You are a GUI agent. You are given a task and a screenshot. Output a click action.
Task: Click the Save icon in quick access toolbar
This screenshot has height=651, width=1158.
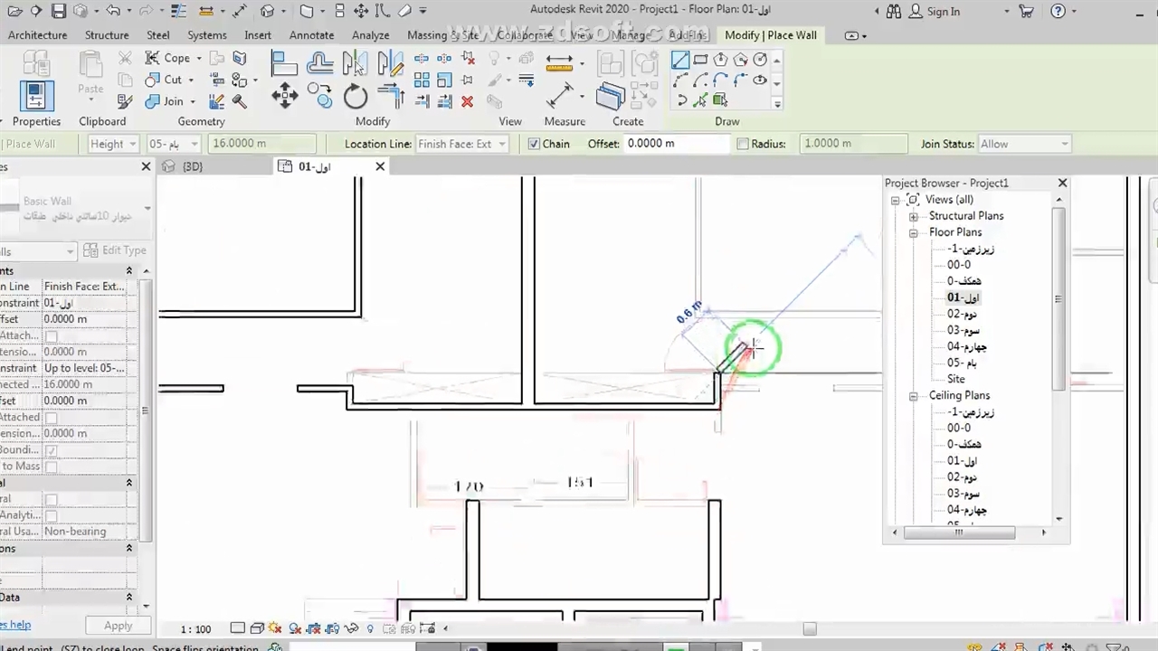pyautogui.click(x=59, y=11)
